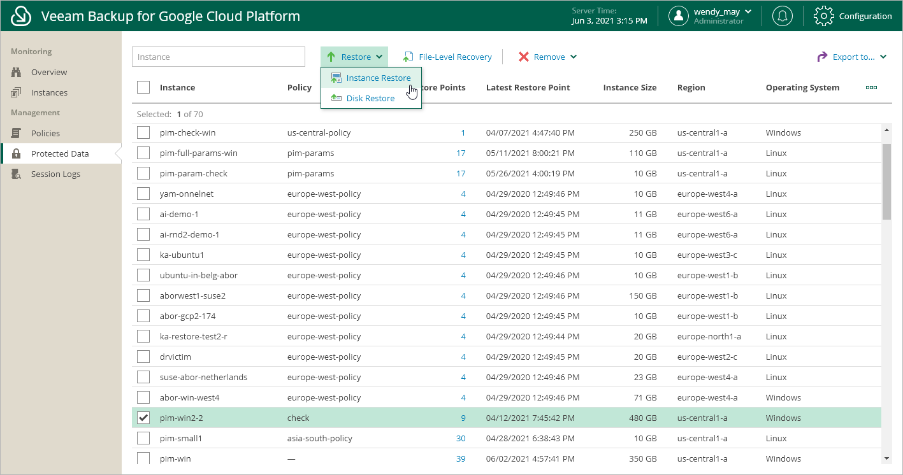Click the red Remove X icon
Image resolution: width=903 pixels, height=475 pixels.
[524, 57]
